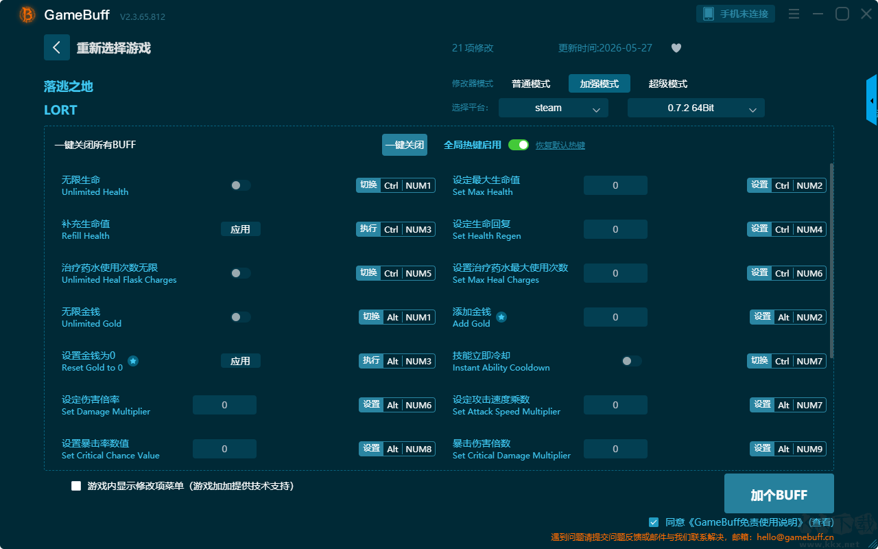878x549 pixels.
Task: Click the Ctrl NUM3 hotkey for Refill Health
Action: pyautogui.click(x=396, y=229)
